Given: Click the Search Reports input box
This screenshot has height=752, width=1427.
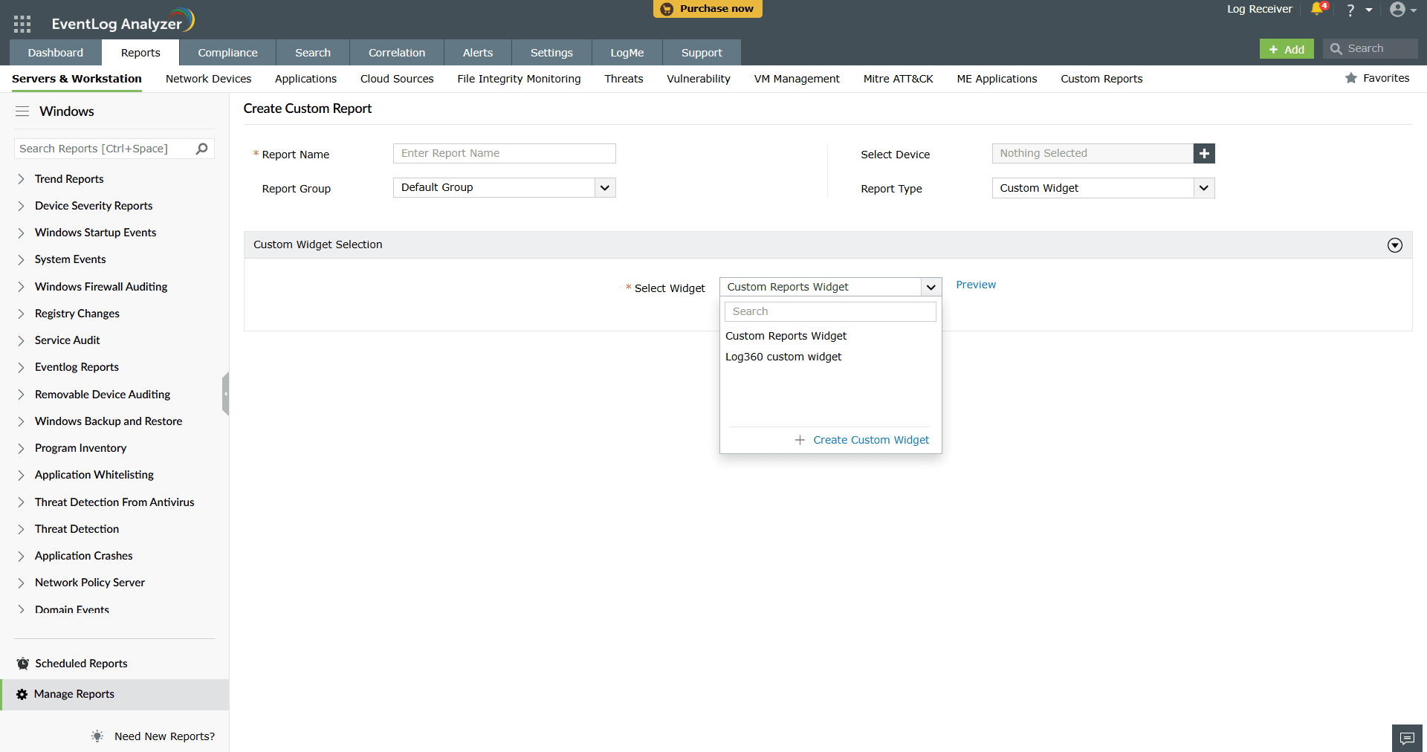Looking at the screenshot, I should point(114,149).
